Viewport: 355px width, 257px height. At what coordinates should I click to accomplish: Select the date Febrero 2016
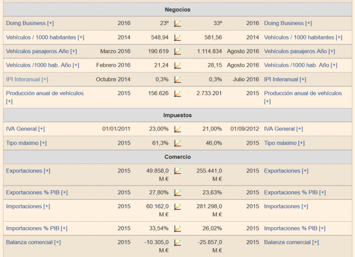tap(113, 65)
